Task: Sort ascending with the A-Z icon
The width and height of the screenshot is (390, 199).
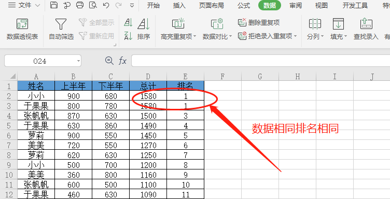Action: click(128, 23)
